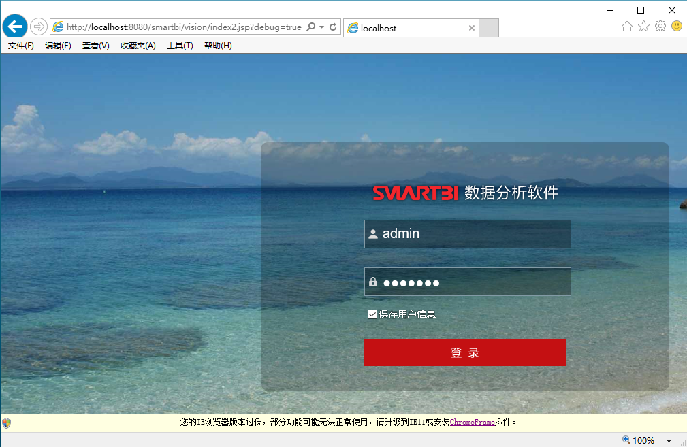Click the smiley feedback icon
Image resolution: width=687 pixels, height=447 pixels.
pyautogui.click(x=677, y=27)
